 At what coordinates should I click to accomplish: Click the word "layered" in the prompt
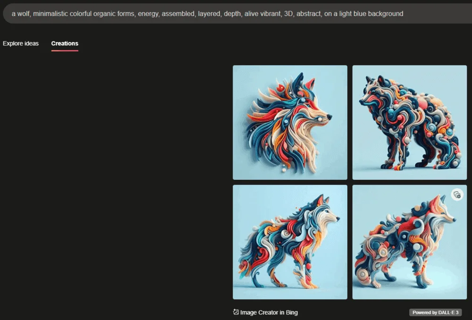point(209,14)
